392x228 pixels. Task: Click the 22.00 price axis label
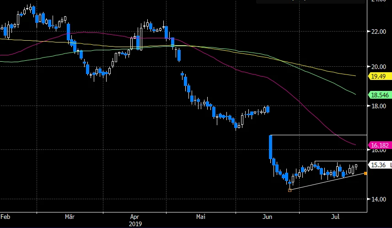point(378,32)
